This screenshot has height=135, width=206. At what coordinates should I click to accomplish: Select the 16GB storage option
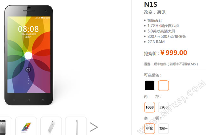pos(150,107)
